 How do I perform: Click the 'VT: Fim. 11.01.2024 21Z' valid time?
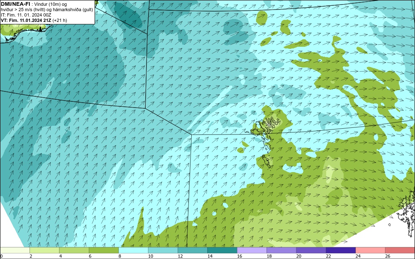[26, 20]
